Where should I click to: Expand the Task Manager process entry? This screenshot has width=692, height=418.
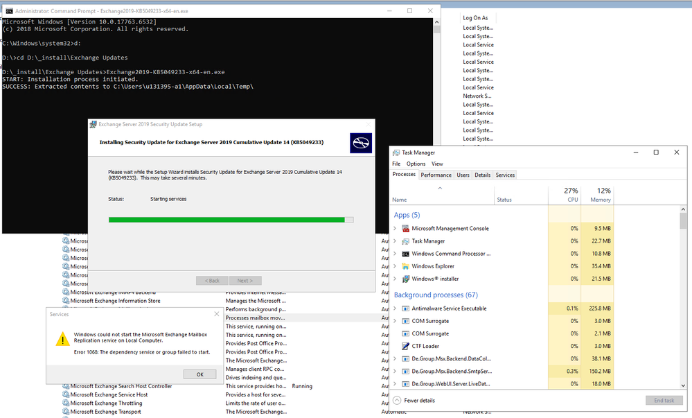pyautogui.click(x=395, y=241)
